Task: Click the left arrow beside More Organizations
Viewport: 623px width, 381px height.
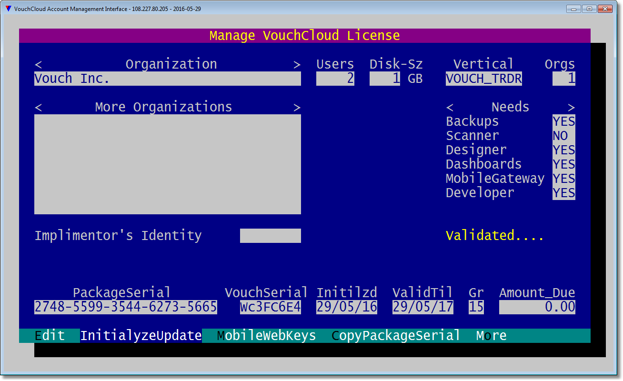Action: (x=38, y=108)
